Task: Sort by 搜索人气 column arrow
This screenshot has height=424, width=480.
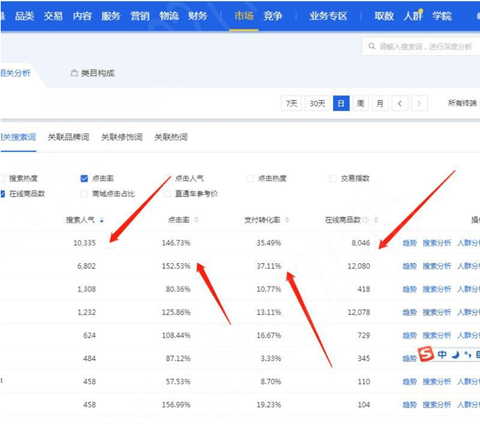Action: tap(102, 220)
